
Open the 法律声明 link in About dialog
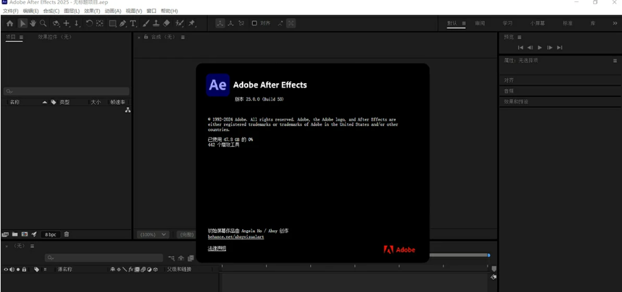point(217,248)
